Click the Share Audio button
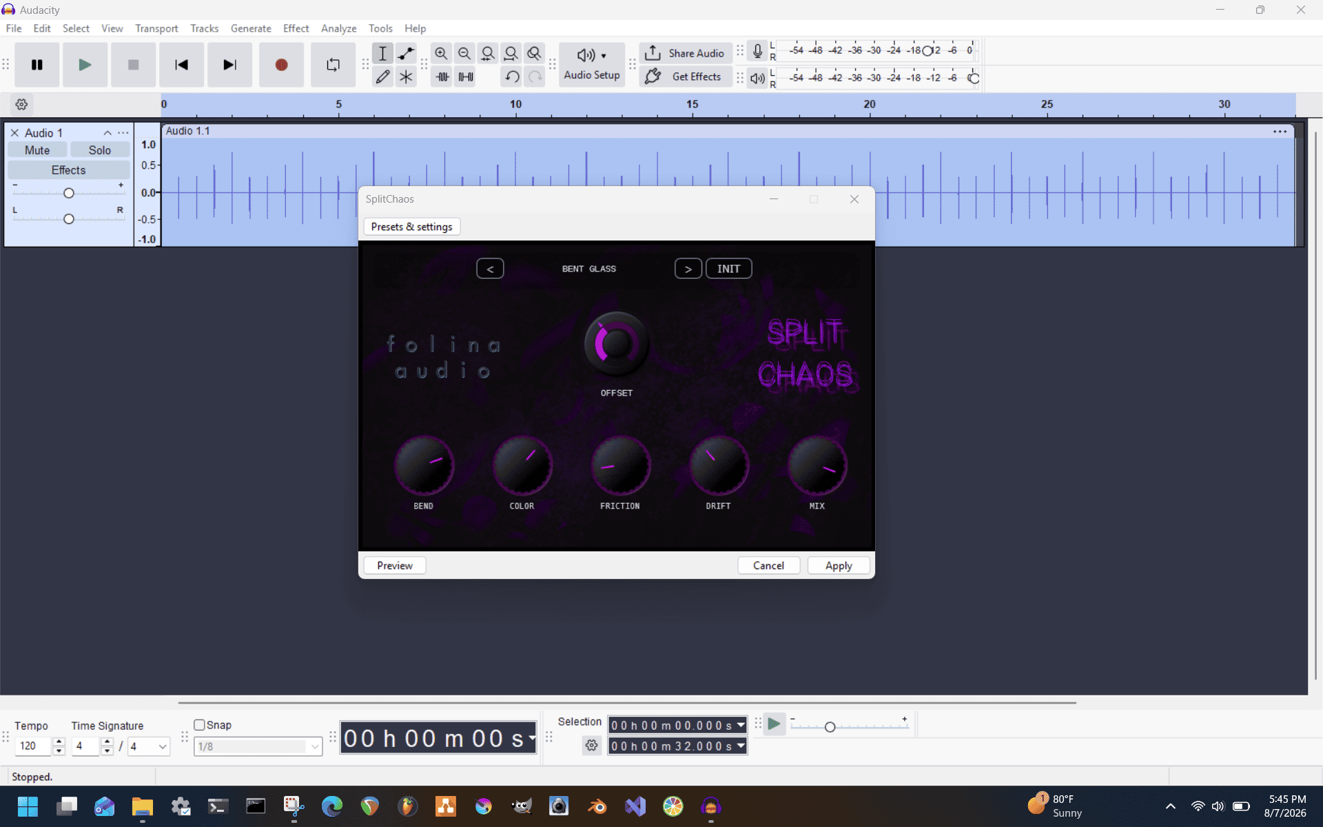 686,53
